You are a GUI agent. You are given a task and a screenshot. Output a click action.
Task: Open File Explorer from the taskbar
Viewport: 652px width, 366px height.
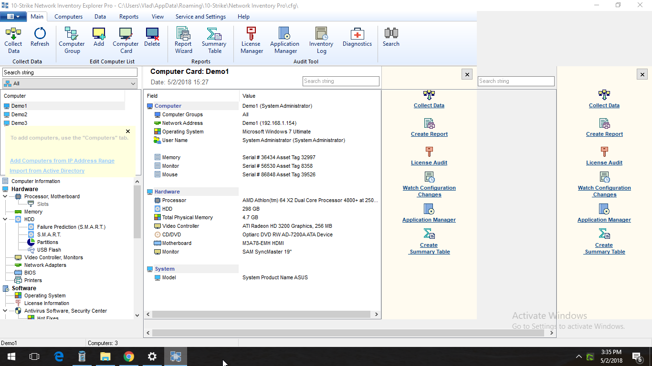[x=105, y=356]
